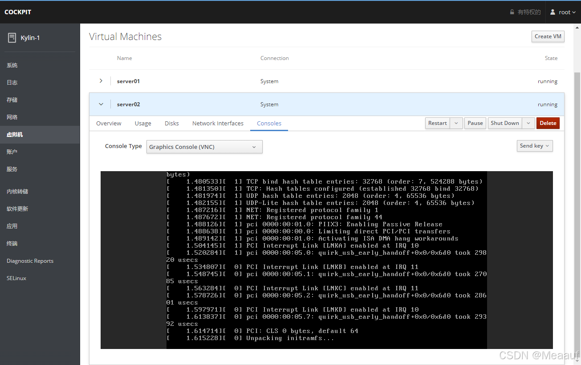Click the COCKPIT logo text

(x=18, y=12)
